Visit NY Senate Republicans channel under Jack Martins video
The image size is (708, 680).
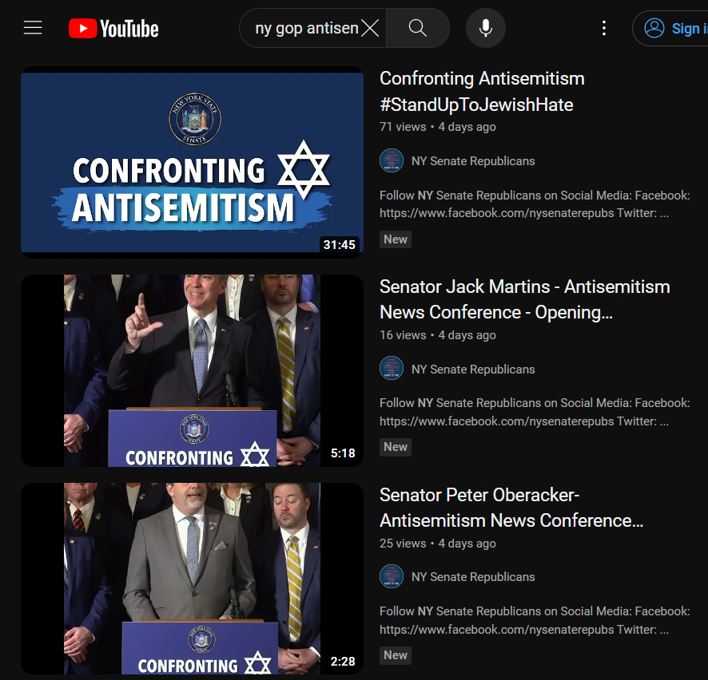click(x=473, y=370)
